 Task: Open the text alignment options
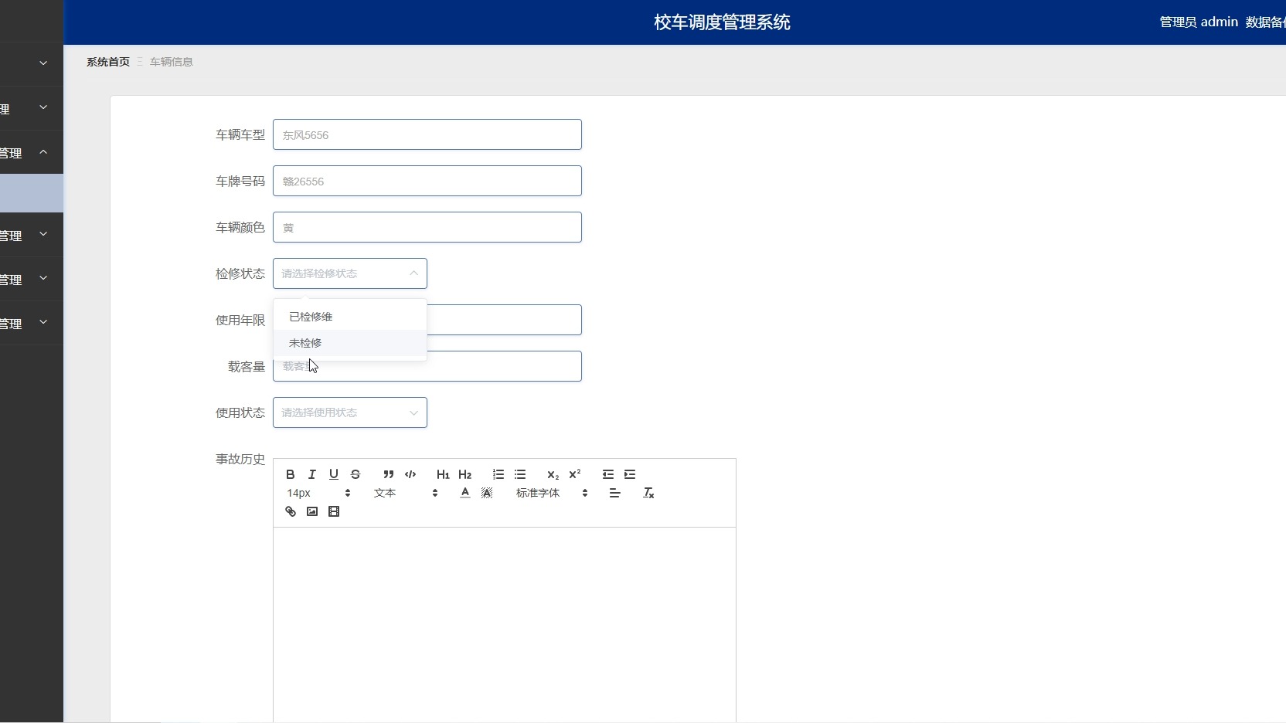point(615,493)
